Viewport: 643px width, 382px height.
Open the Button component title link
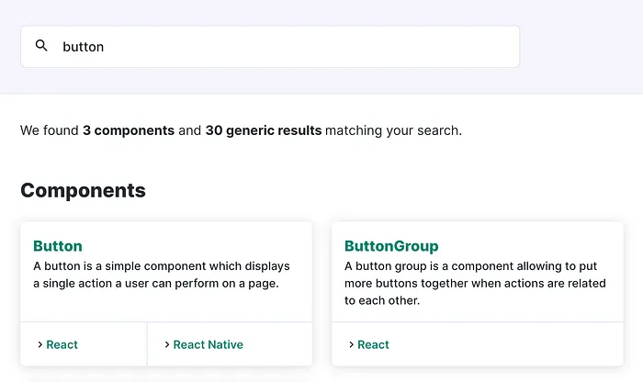[58, 246]
